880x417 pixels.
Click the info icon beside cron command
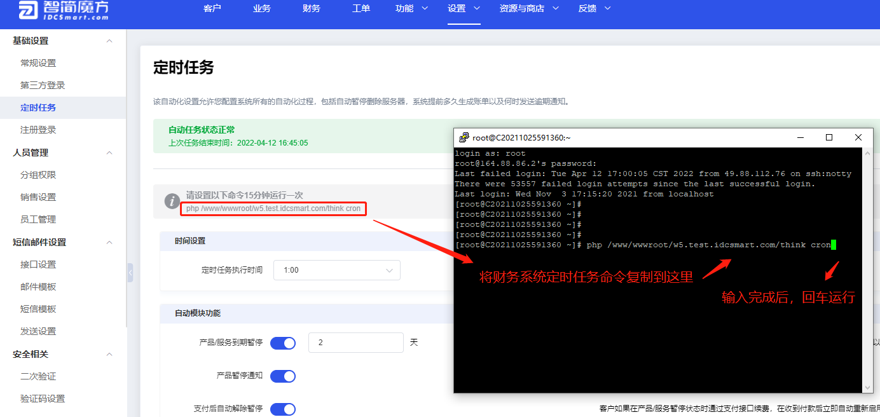tap(172, 202)
